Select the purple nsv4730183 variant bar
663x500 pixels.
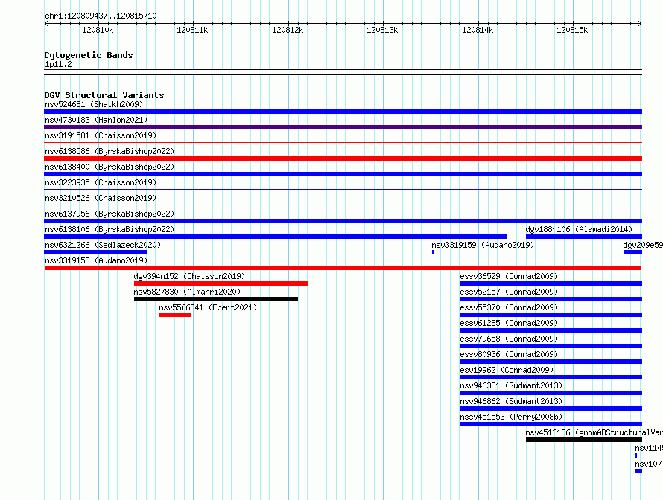click(x=343, y=127)
